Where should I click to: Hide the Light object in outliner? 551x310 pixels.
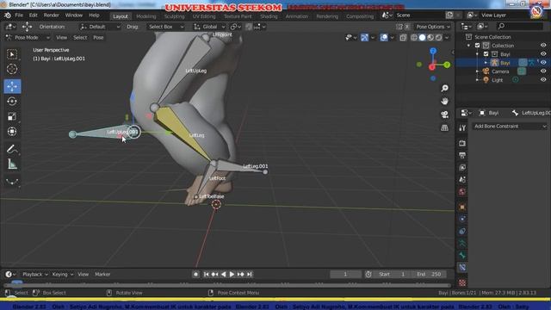click(x=543, y=80)
